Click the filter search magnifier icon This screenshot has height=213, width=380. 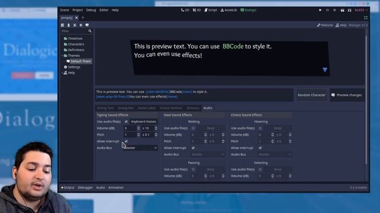[x=90, y=31]
